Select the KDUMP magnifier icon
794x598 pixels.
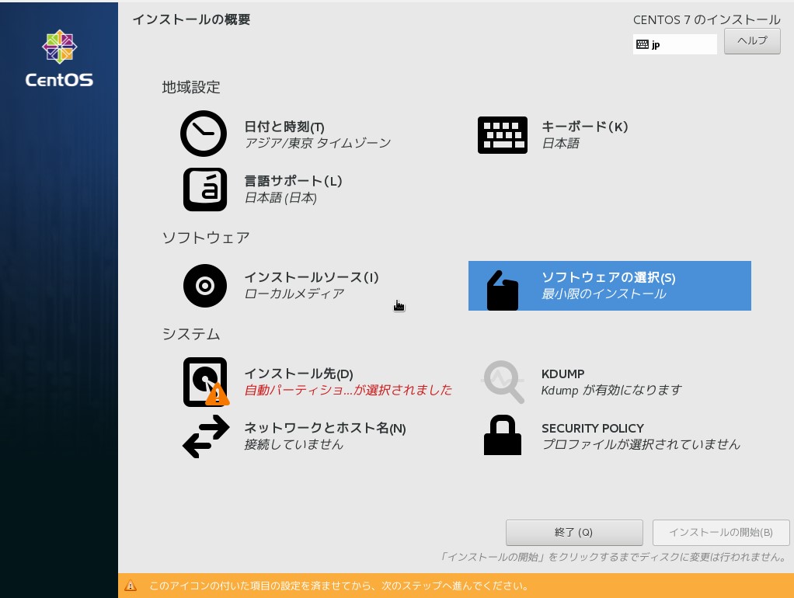(x=503, y=381)
